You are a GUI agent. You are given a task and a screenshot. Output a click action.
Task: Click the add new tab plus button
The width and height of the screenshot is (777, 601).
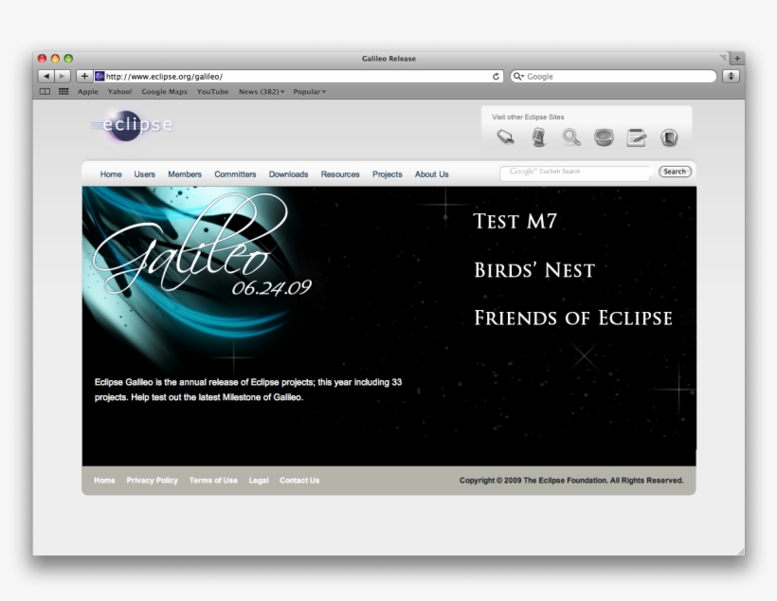83,75
